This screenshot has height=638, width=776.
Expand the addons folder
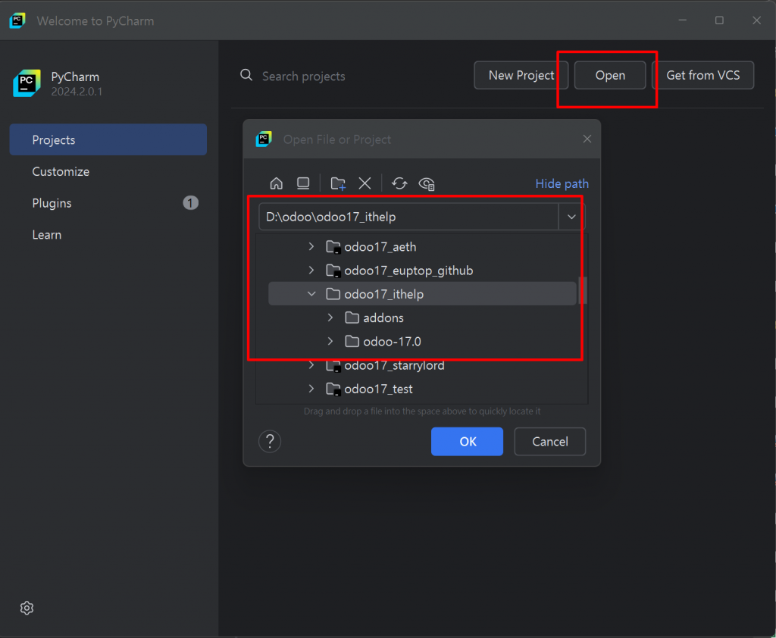(330, 317)
